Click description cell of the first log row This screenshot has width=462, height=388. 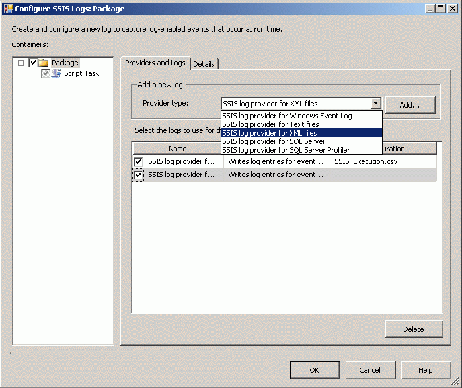coord(277,161)
